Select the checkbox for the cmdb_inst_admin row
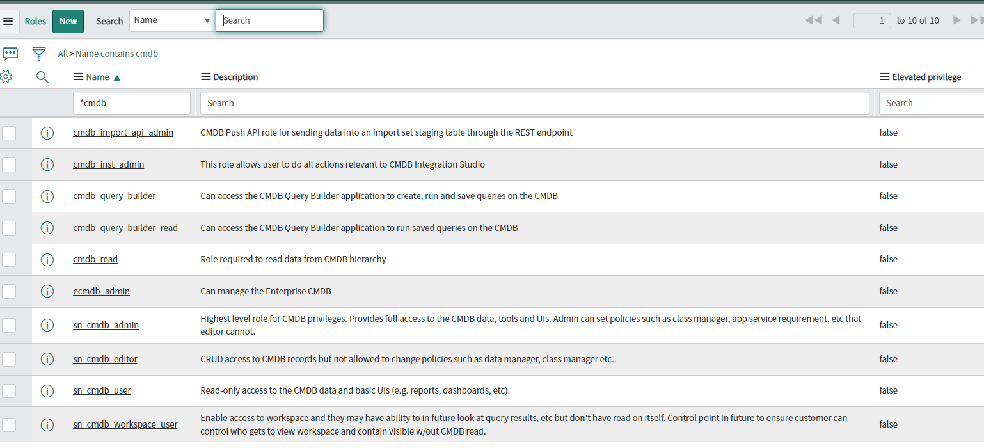The height and width of the screenshot is (448, 984). click(x=9, y=164)
